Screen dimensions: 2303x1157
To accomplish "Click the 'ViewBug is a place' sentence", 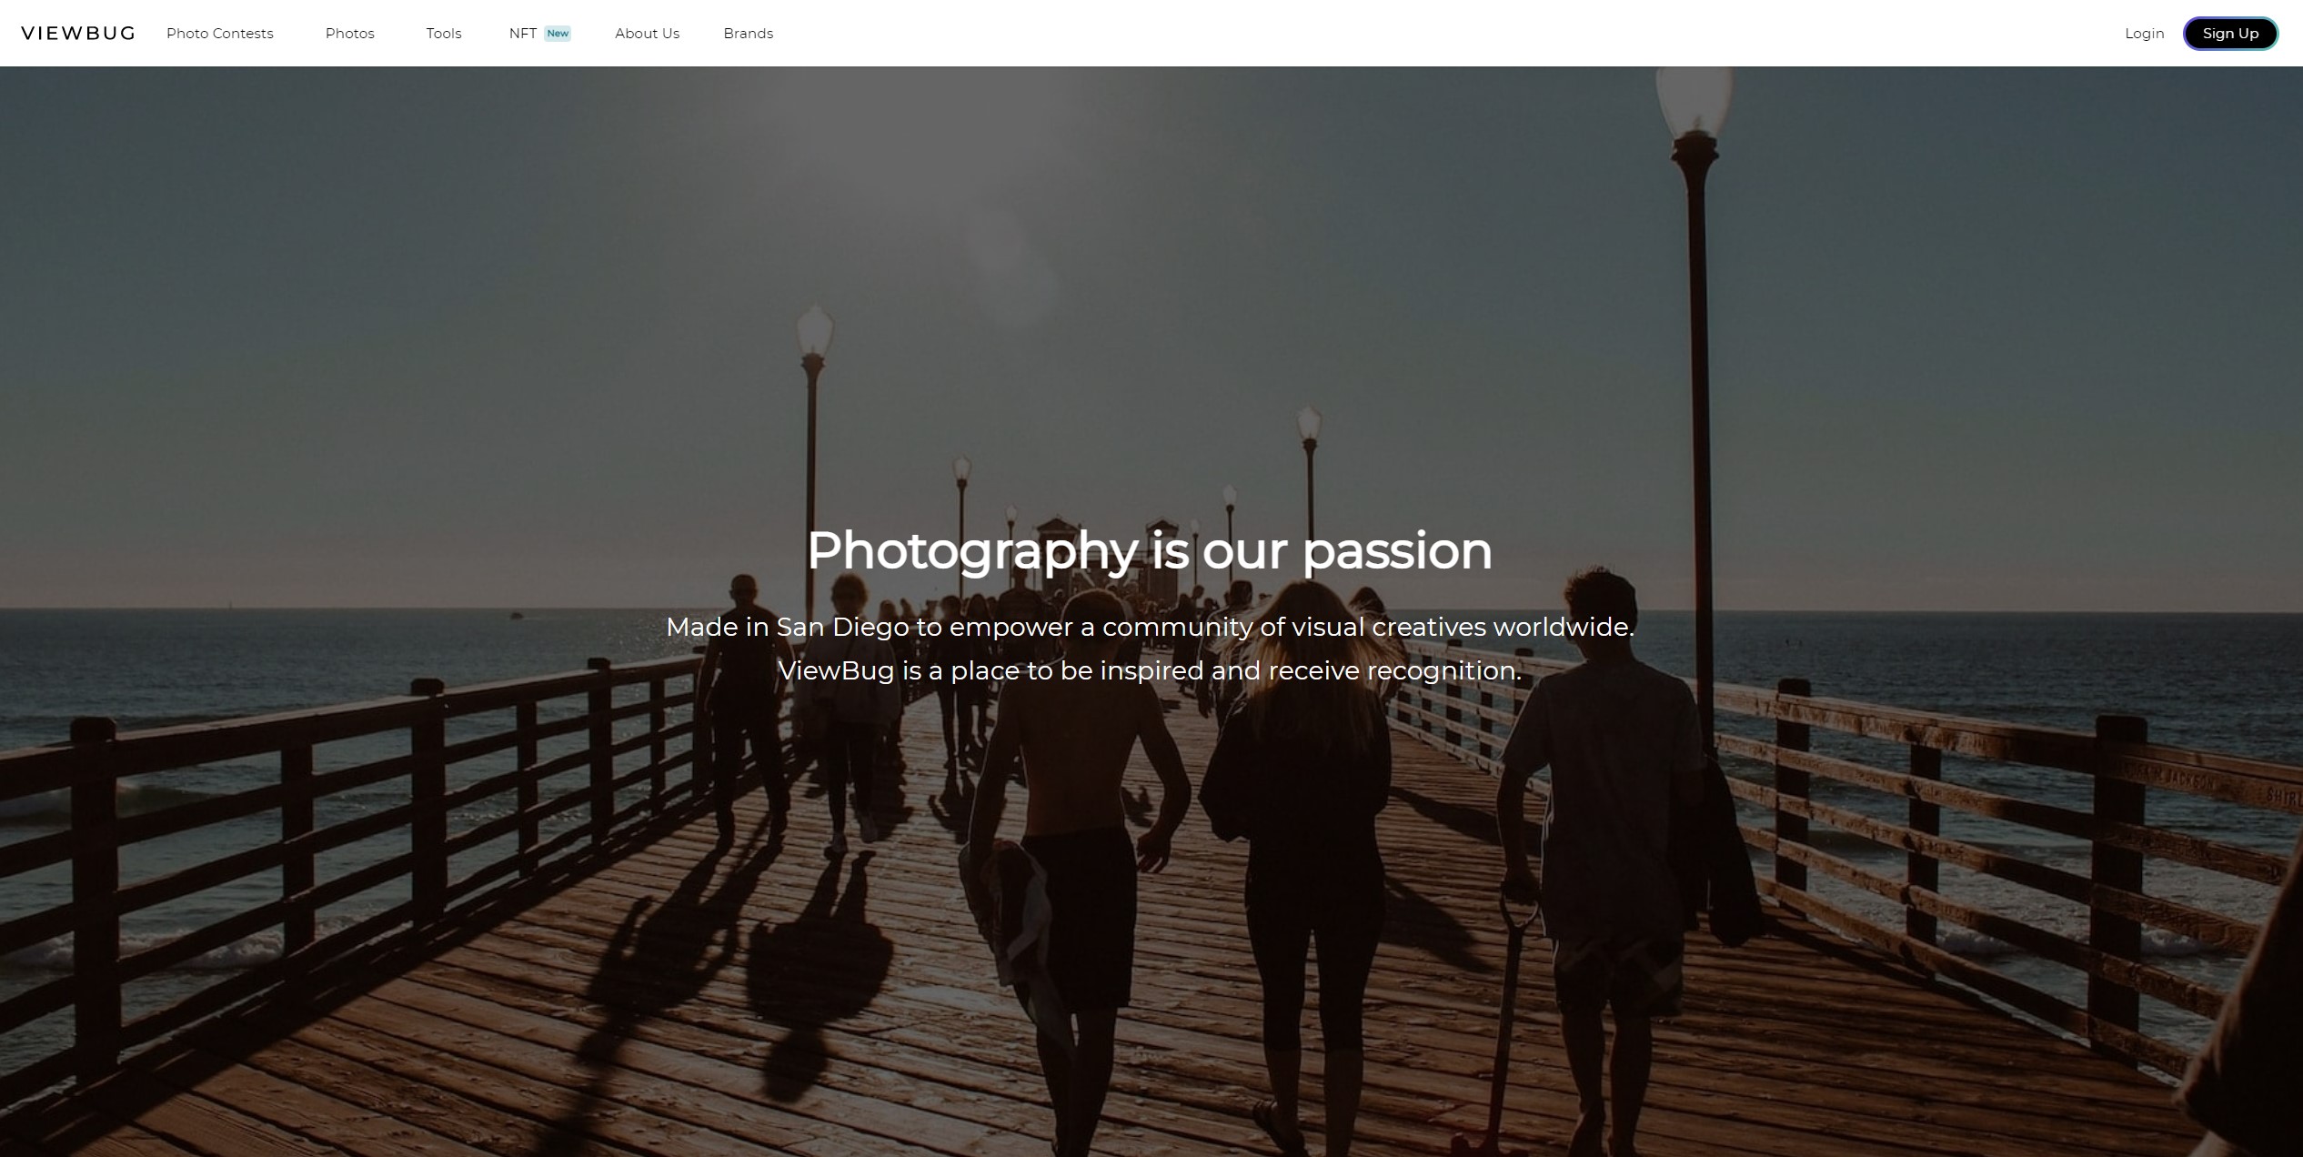I will click(x=1150, y=670).
